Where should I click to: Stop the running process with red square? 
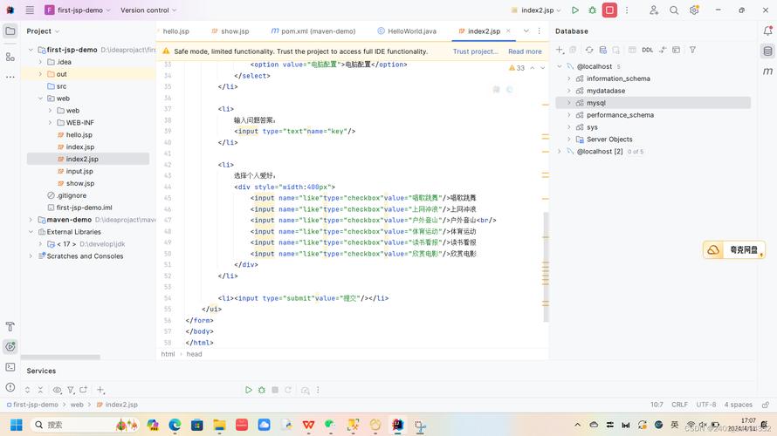tap(609, 10)
